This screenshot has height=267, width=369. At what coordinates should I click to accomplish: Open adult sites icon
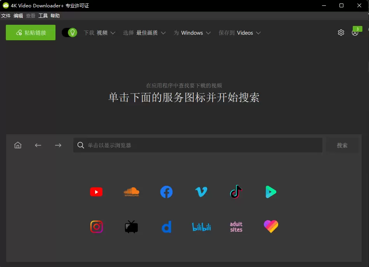coord(236,227)
